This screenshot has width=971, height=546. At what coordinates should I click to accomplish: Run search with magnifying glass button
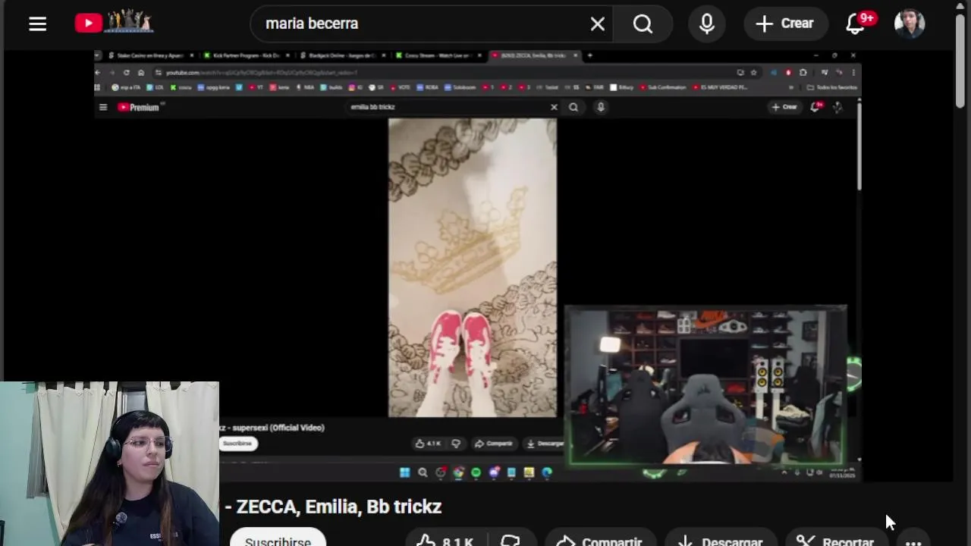tap(643, 24)
